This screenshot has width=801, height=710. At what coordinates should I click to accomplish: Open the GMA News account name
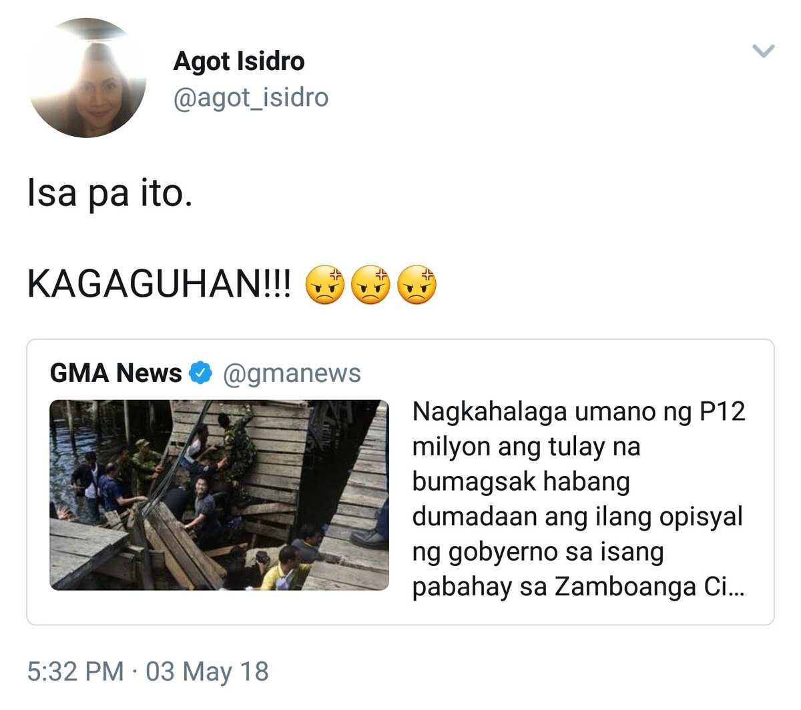[115, 373]
